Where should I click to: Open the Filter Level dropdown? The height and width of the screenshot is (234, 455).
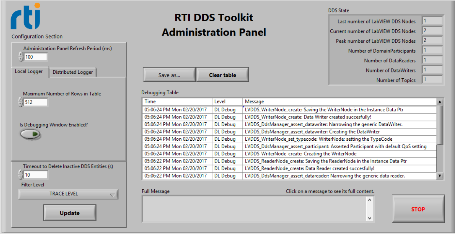[69, 194]
